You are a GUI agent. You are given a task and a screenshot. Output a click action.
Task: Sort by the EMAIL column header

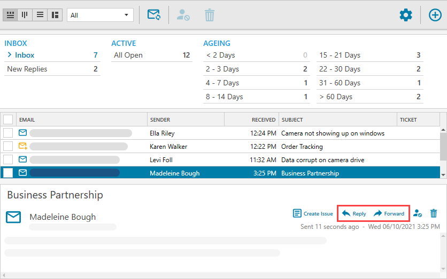[81, 119]
